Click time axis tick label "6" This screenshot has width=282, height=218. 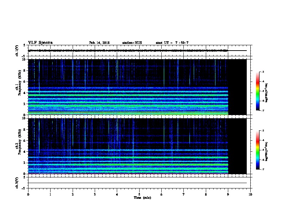coord(161,194)
